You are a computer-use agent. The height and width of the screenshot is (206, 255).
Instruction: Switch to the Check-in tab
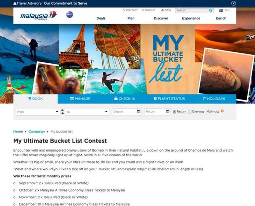tap(125, 99)
